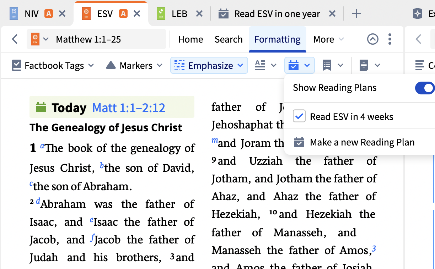This screenshot has height=269, width=435.
Task: Close the LEB tab
Action: [199, 14]
